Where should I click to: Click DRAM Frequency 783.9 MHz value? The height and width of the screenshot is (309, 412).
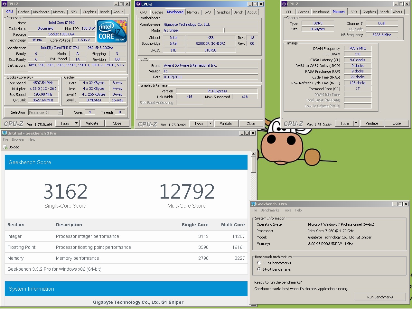pyautogui.click(x=358, y=48)
